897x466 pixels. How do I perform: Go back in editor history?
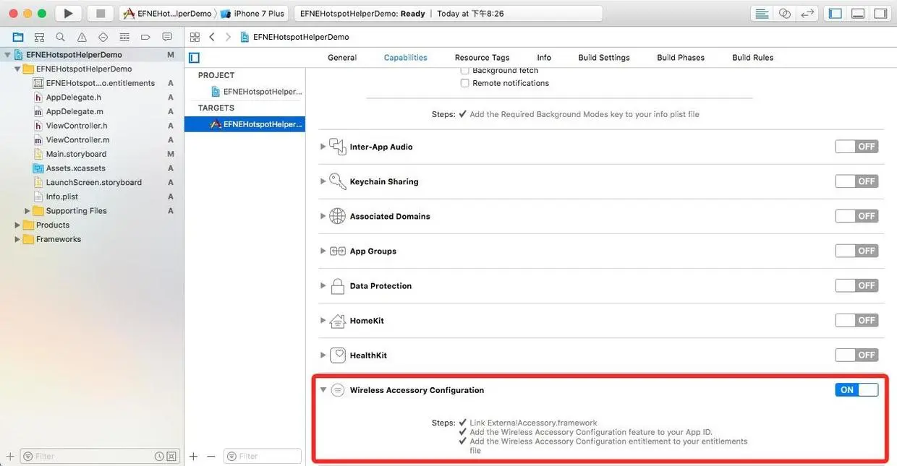[212, 37]
